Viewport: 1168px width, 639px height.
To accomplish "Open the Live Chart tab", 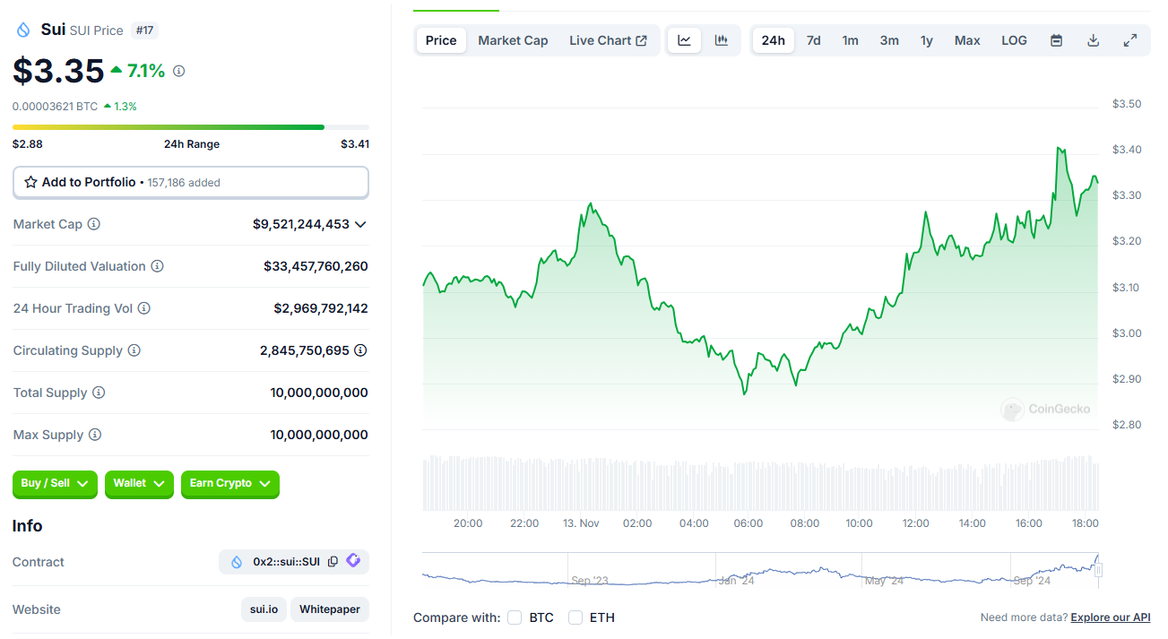I will coord(608,40).
